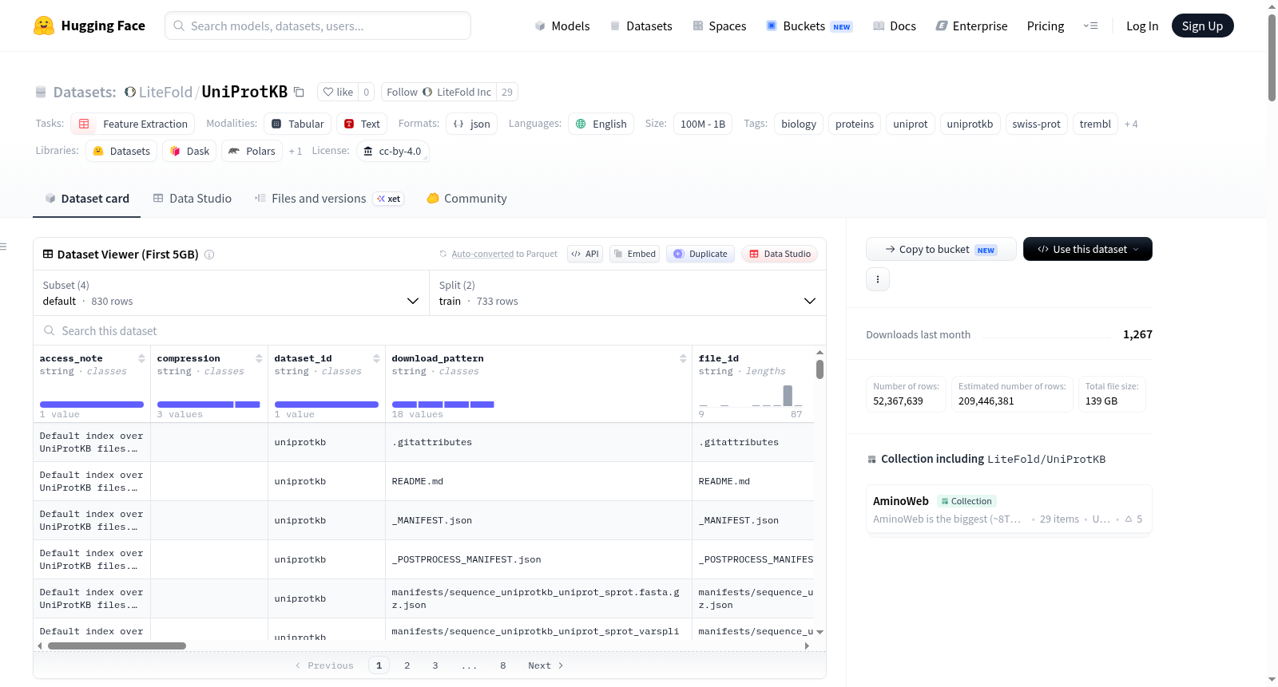
Task: Open Spaces in top navigation
Action: tap(719, 26)
